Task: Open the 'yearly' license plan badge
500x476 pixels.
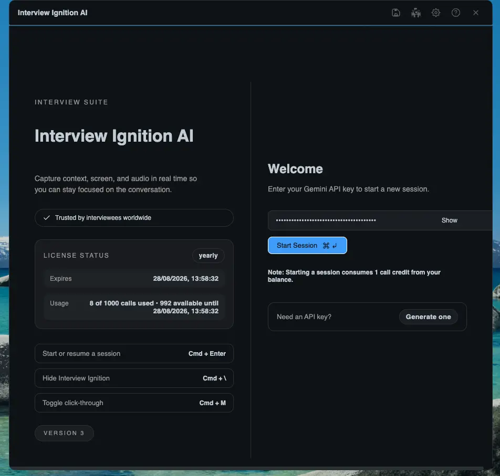Action: (208, 256)
